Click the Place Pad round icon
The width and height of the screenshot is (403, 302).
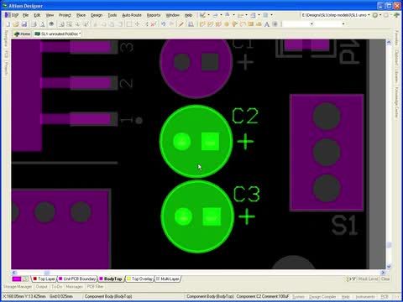tap(227, 24)
